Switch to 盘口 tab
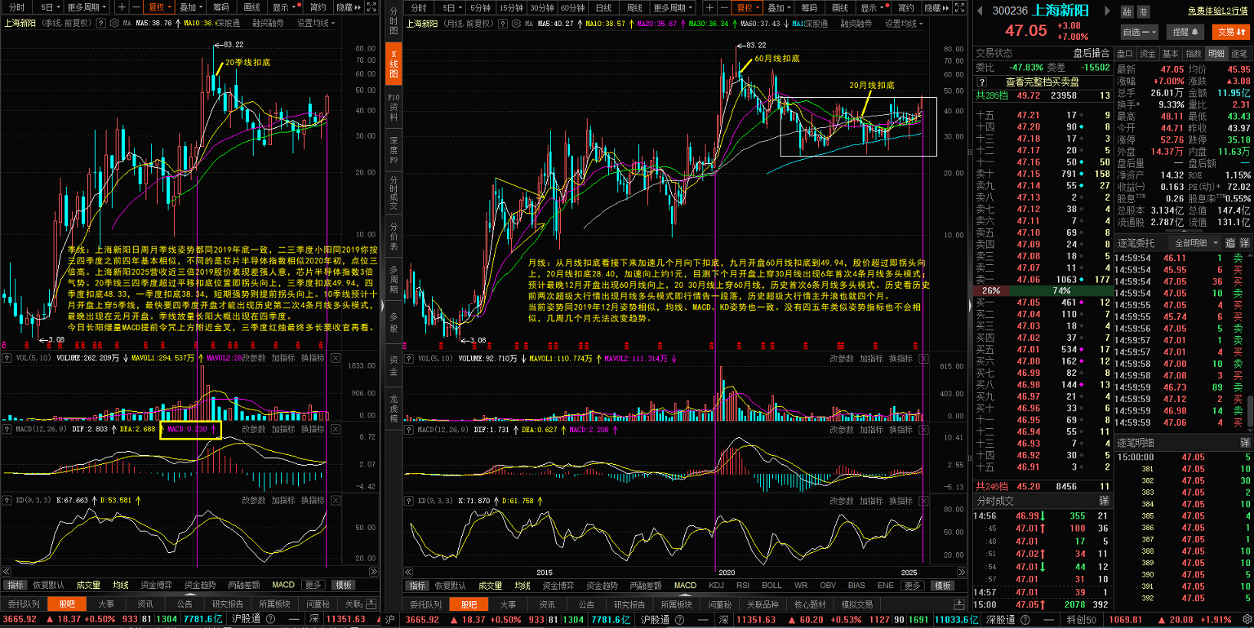1254x628 pixels. pyautogui.click(x=1125, y=53)
